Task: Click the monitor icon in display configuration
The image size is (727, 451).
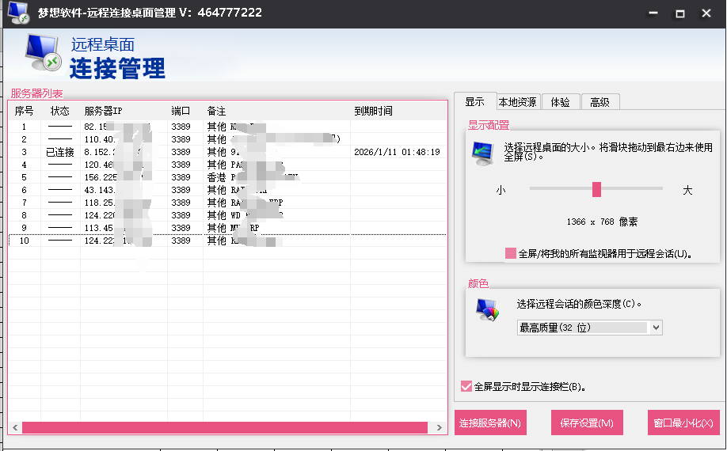Action: coord(482,152)
